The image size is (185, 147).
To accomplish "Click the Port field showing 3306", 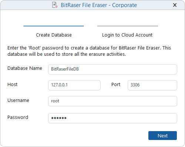I will 152,85.
